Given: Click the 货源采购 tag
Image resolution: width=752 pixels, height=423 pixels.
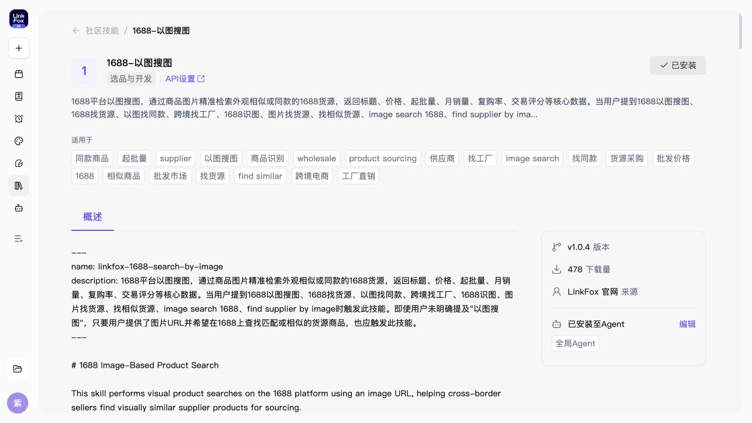Looking at the screenshot, I should (x=627, y=159).
